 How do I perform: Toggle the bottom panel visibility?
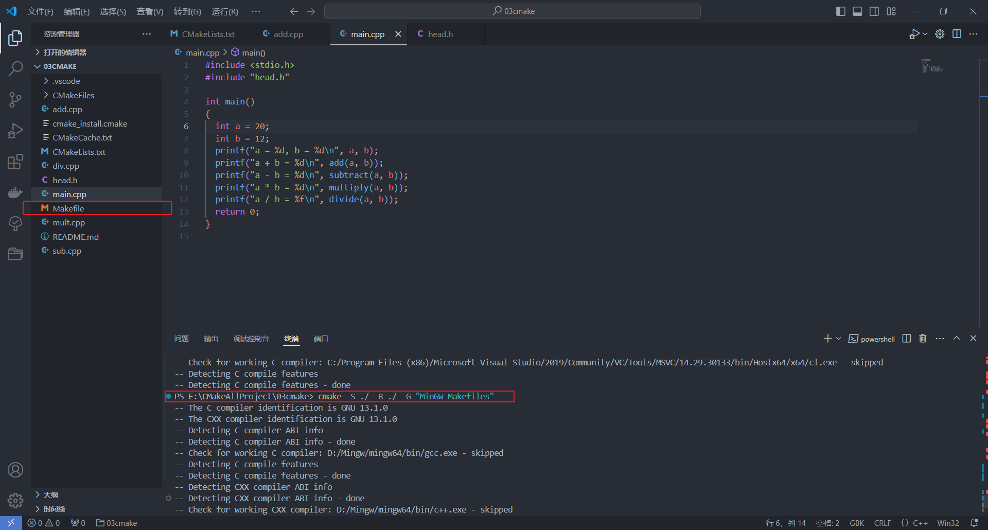pyautogui.click(x=857, y=11)
